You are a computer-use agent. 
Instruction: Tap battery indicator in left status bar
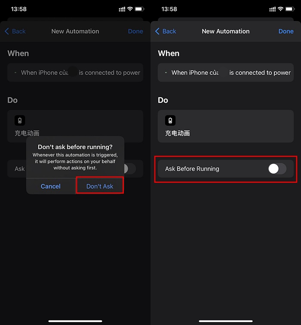coord(139,9)
